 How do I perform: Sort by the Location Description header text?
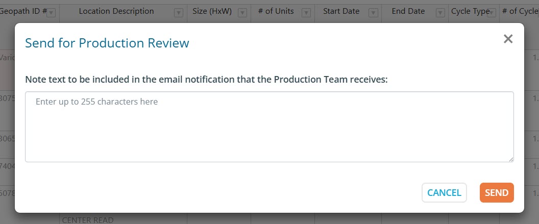[116, 11]
